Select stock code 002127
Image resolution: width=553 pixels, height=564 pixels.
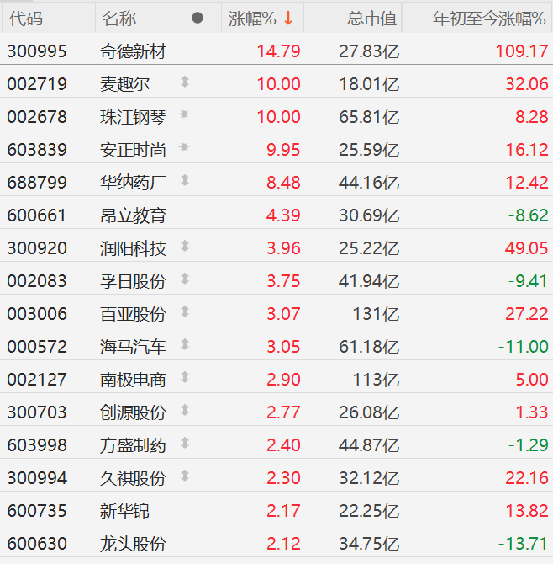pyautogui.click(x=37, y=380)
